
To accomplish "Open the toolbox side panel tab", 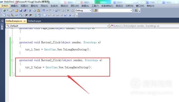I will point(2,25).
